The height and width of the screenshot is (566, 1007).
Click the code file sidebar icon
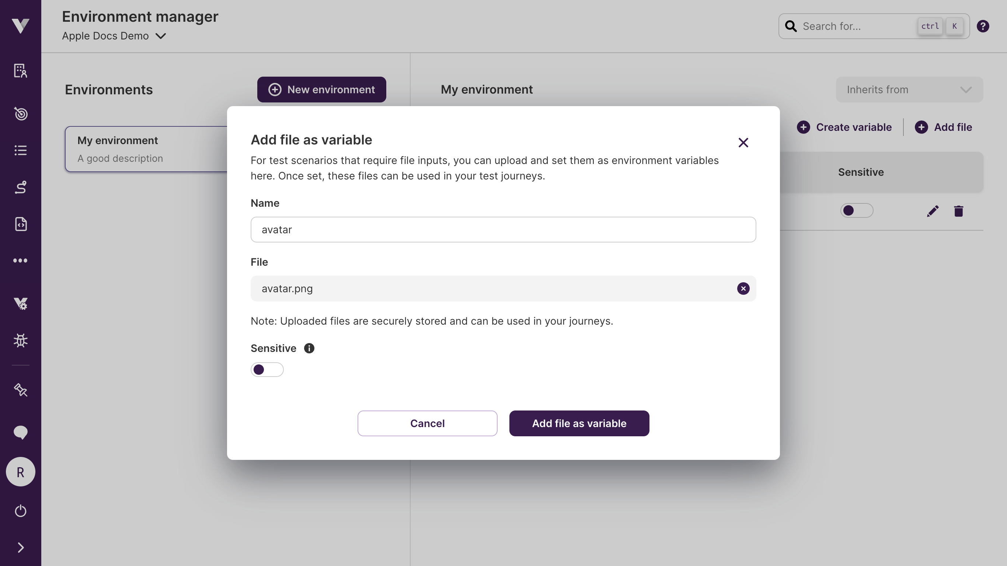(x=20, y=224)
